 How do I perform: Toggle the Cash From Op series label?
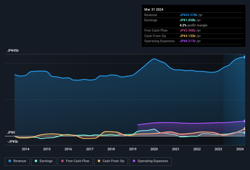(113, 161)
